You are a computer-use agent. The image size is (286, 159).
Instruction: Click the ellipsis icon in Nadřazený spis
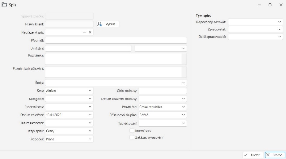coord(84,32)
